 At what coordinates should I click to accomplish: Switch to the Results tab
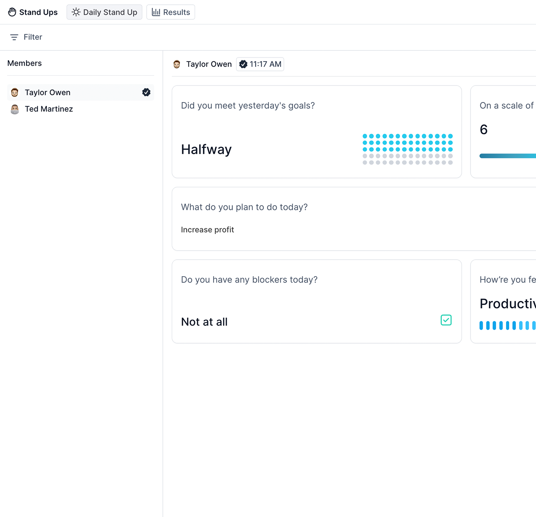[x=171, y=12]
